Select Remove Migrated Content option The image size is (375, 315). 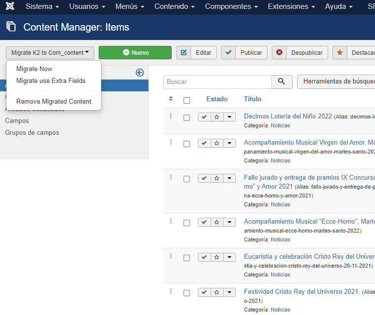coord(54,101)
